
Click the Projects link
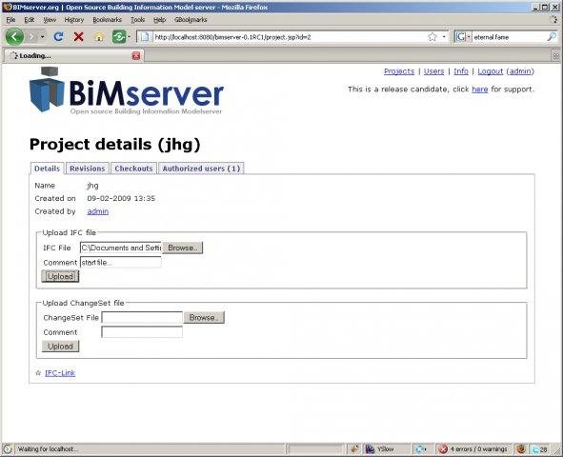click(x=399, y=71)
